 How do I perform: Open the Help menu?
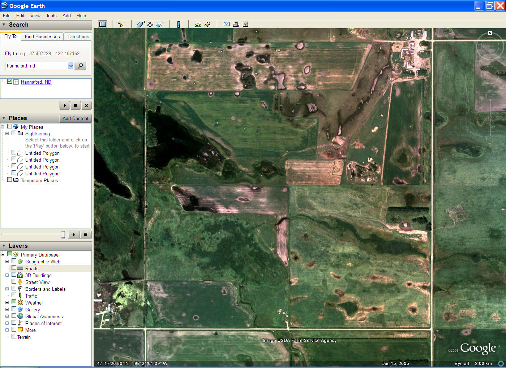[81, 16]
